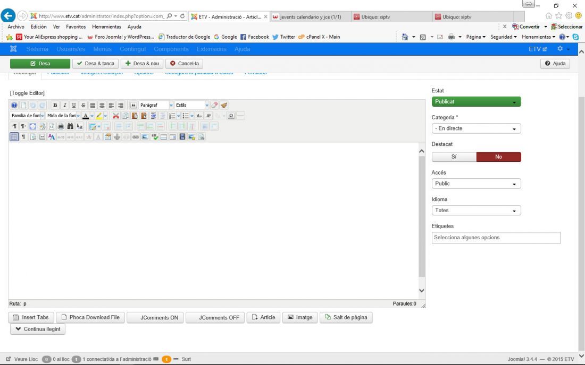Viewport: 585px width, 365px height.
Task: Open browser Favoritos menu
Action: (x=76, y=27)
